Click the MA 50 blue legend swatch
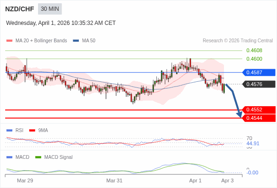 [x=76, y=41]
